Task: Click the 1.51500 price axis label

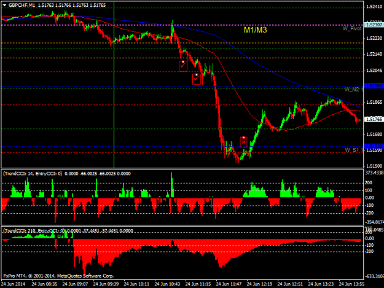Action: pos(374,166)
